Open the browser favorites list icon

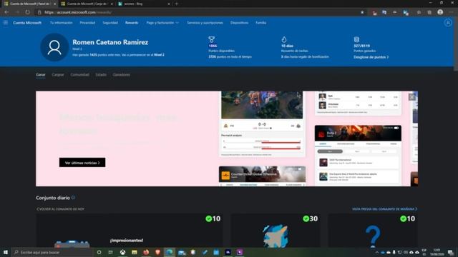point(419,12)
